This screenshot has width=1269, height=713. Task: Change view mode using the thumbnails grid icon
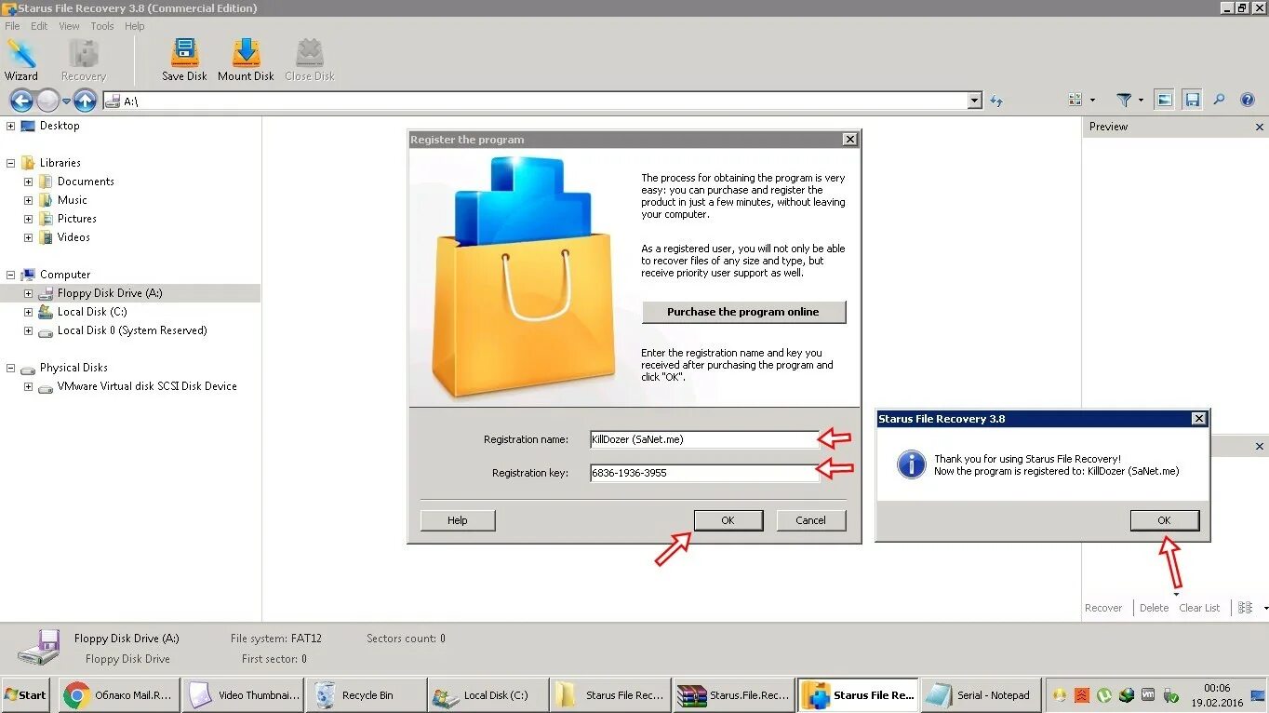click(x=1075, y=100)
